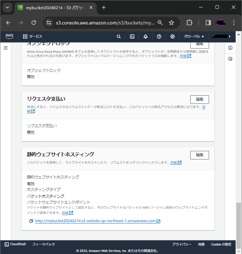Viewport: 242px width, 254px height.
Task: Select the 無効 value under リクエスタ支払い
Action: pyautogui.click(x=31, y=132)
